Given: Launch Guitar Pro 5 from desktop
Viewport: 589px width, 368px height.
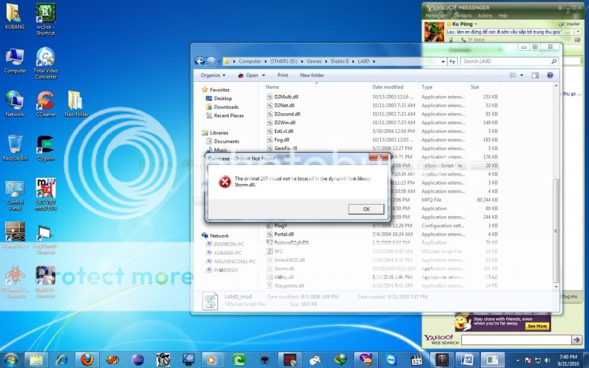Looking at the screenshot, I should click(15, 235).
